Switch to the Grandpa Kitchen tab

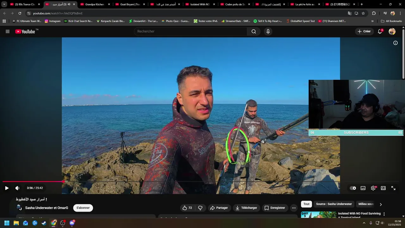tap(95, 4)
